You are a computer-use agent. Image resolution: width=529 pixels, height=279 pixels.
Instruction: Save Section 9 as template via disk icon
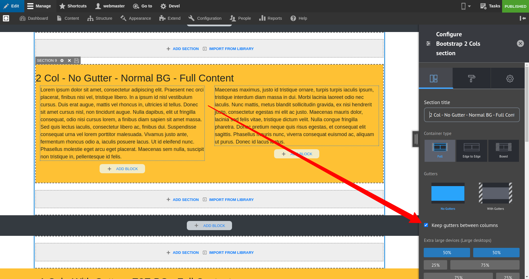[x=76, y=60]
